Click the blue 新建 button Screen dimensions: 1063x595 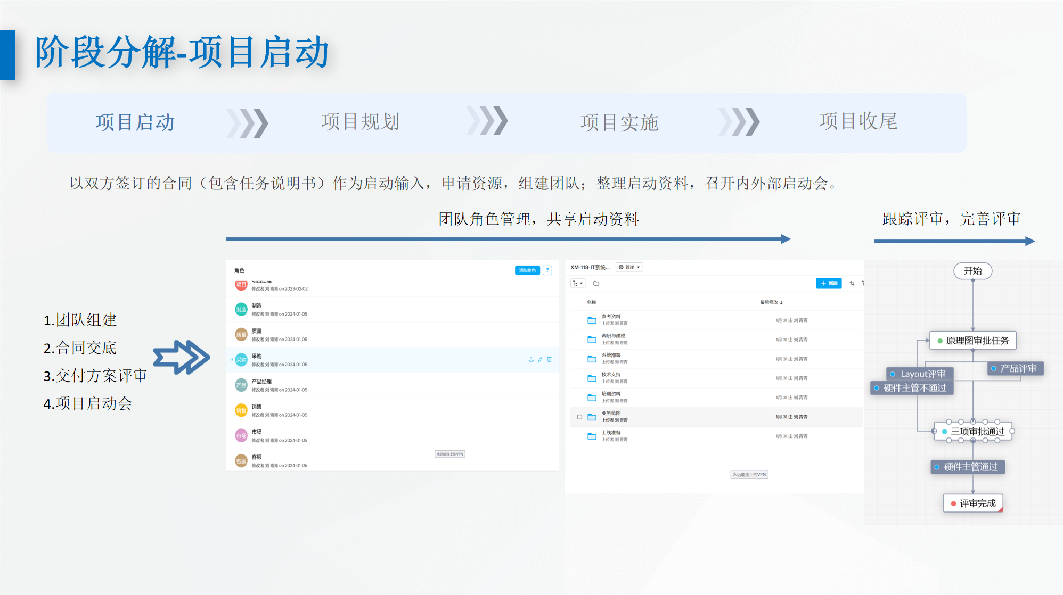pos(829,284)
